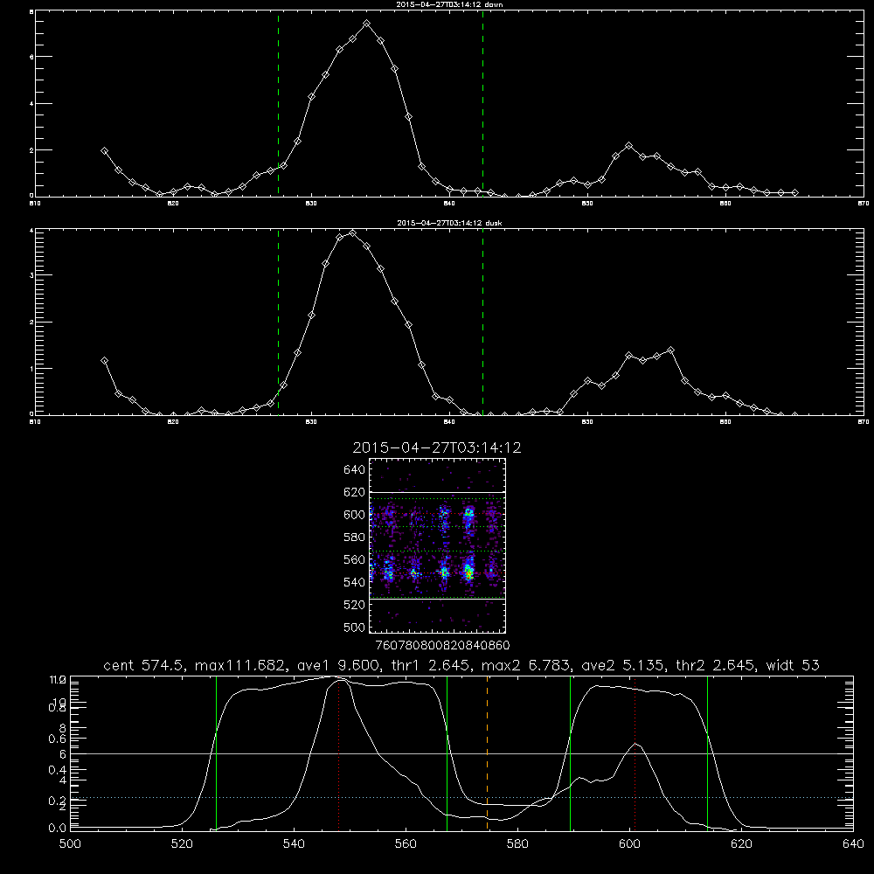This screenshot has width=874, height=874.
Task: Click the right green dashed line in dusk plot
Action: (482, 322)
